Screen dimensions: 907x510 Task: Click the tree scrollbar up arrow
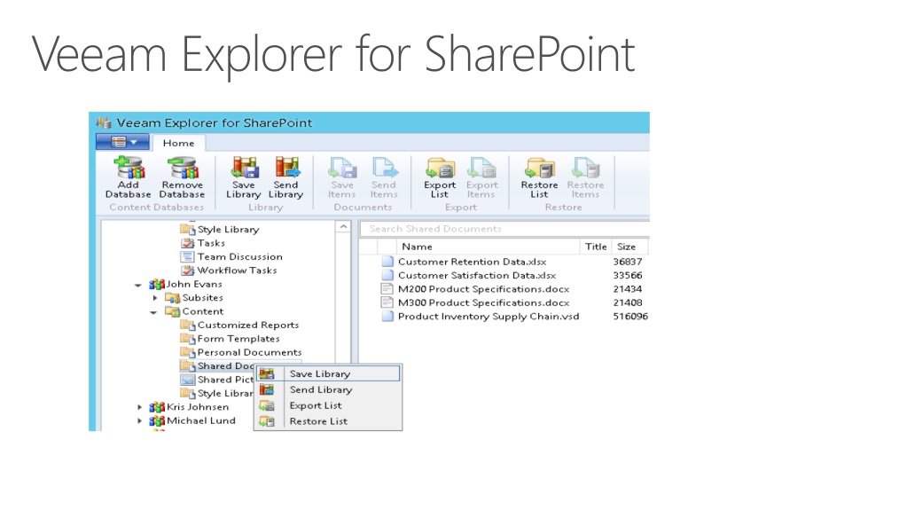tap(343, 227)
